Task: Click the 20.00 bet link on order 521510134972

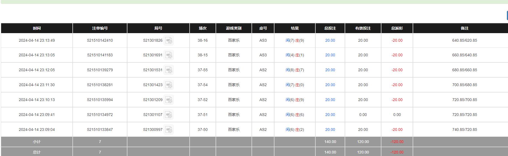Action: pos(330,115)
